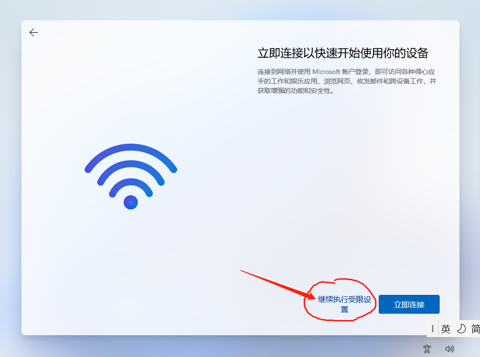Grab the IME toolbar grip handle
Screen dimensions: 480x357
point(432,329)
